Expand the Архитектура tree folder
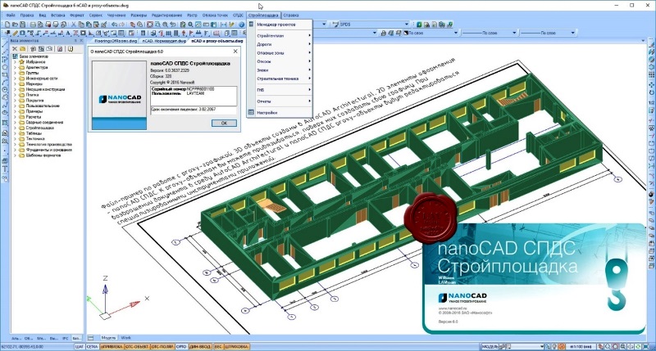Screen dimensions: 656x351 (15, 67)
